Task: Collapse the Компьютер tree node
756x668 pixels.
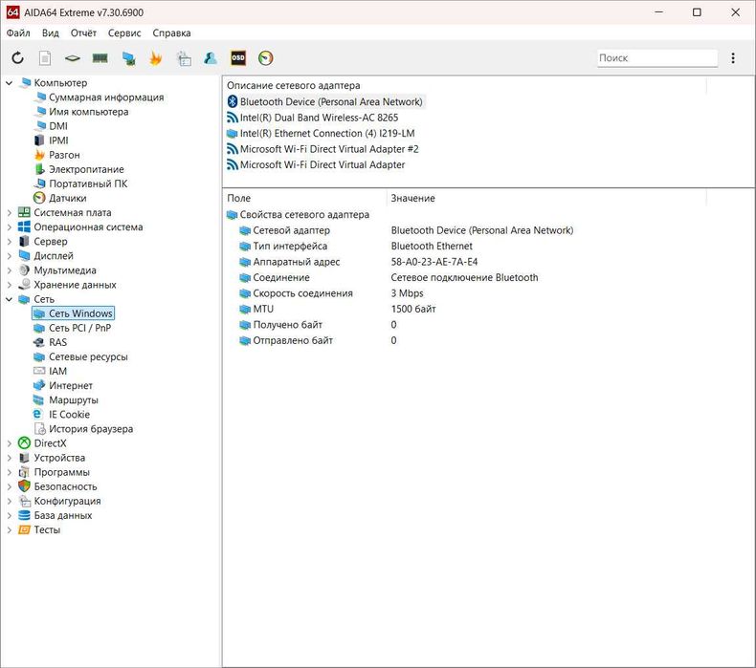Action: (x=10, y=83)
